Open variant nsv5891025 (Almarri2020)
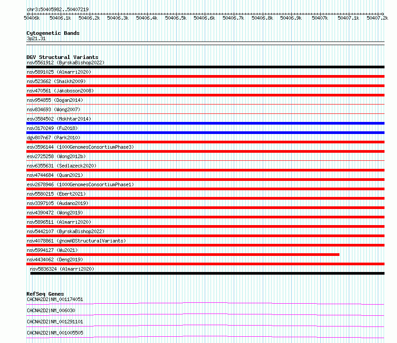 pos(59,72)
